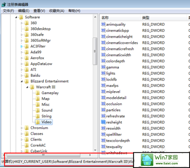This screenshot has height=168, width=190.
Task: Collapse the Warcraft III key
Action: (x=27, y=87)
